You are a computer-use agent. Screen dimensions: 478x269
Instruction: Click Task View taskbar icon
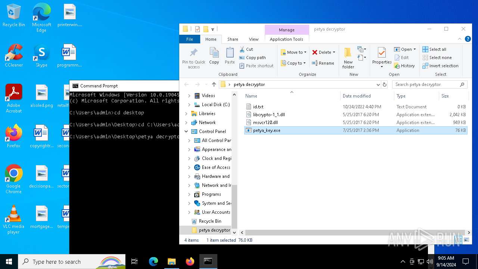click(134, 262)
